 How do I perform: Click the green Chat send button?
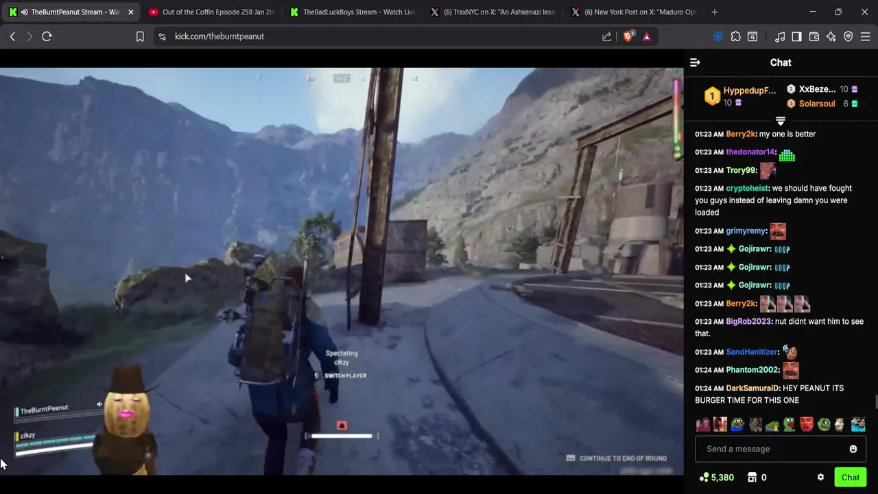[x=850, y=478]
